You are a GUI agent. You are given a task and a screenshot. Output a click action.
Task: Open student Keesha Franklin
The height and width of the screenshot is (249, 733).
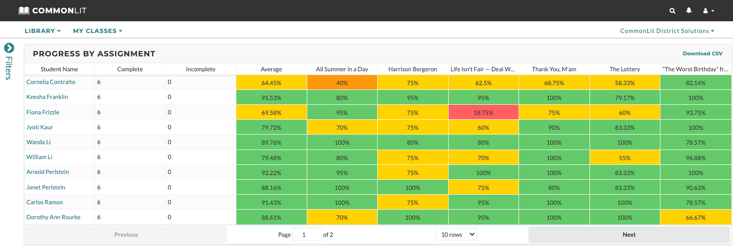pyautogui.click(x=47, y=97)
